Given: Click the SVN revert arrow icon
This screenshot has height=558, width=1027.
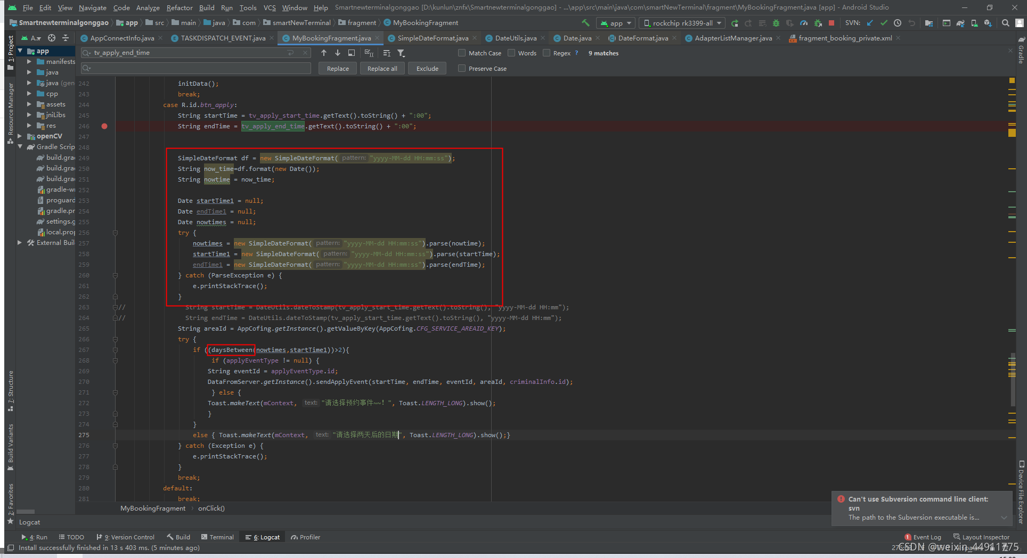Looking at the screenshot, I should pos(911,23).
